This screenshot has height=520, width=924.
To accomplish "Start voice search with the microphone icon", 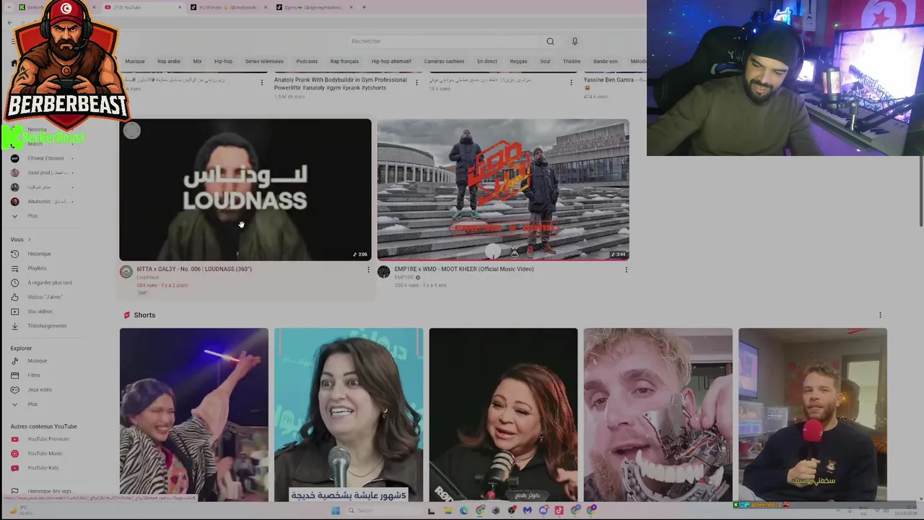I will click(x=575, y=41).
